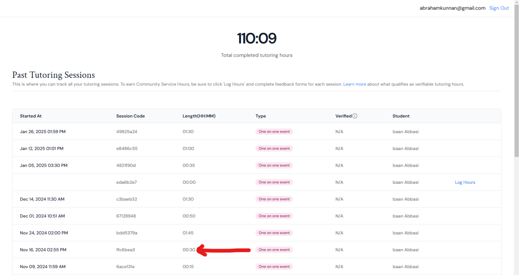Click the 110:09 total hours counter
519x275 pixels.
[257, 39]
